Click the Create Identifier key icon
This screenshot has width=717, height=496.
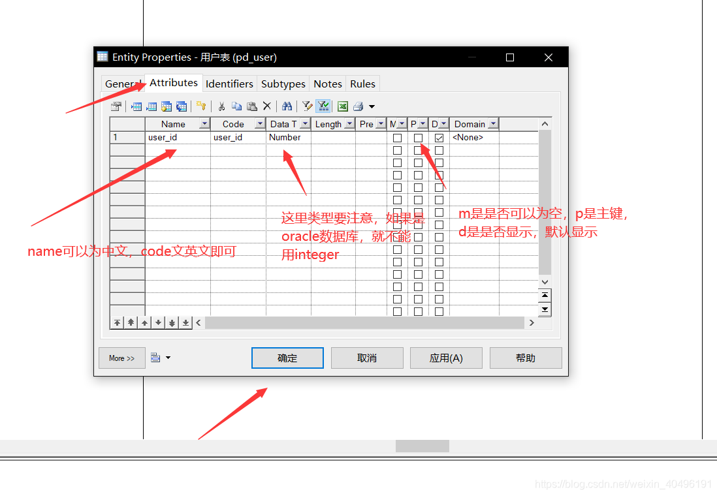(201, 106)
